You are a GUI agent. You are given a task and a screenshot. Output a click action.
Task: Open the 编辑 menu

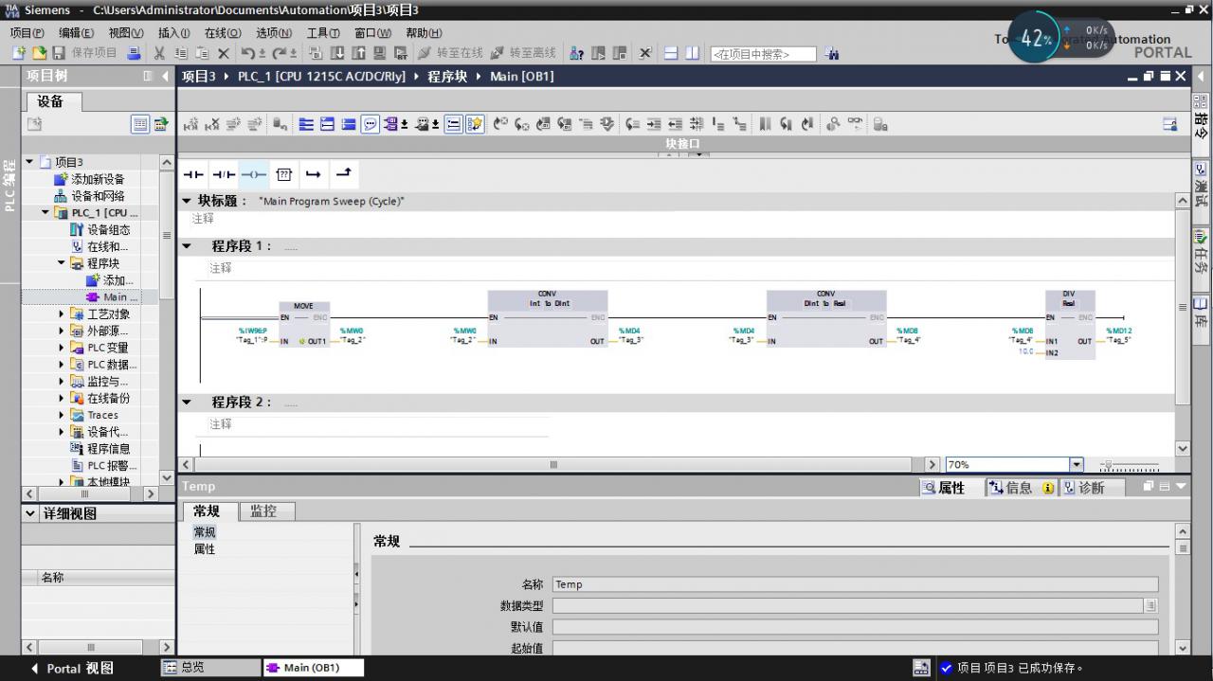[x=77, y=33]
